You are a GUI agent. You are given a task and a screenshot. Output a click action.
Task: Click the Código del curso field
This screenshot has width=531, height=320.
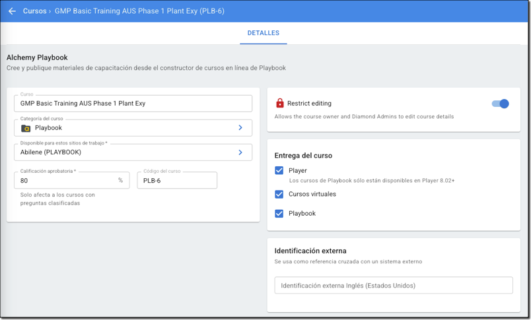176,180
